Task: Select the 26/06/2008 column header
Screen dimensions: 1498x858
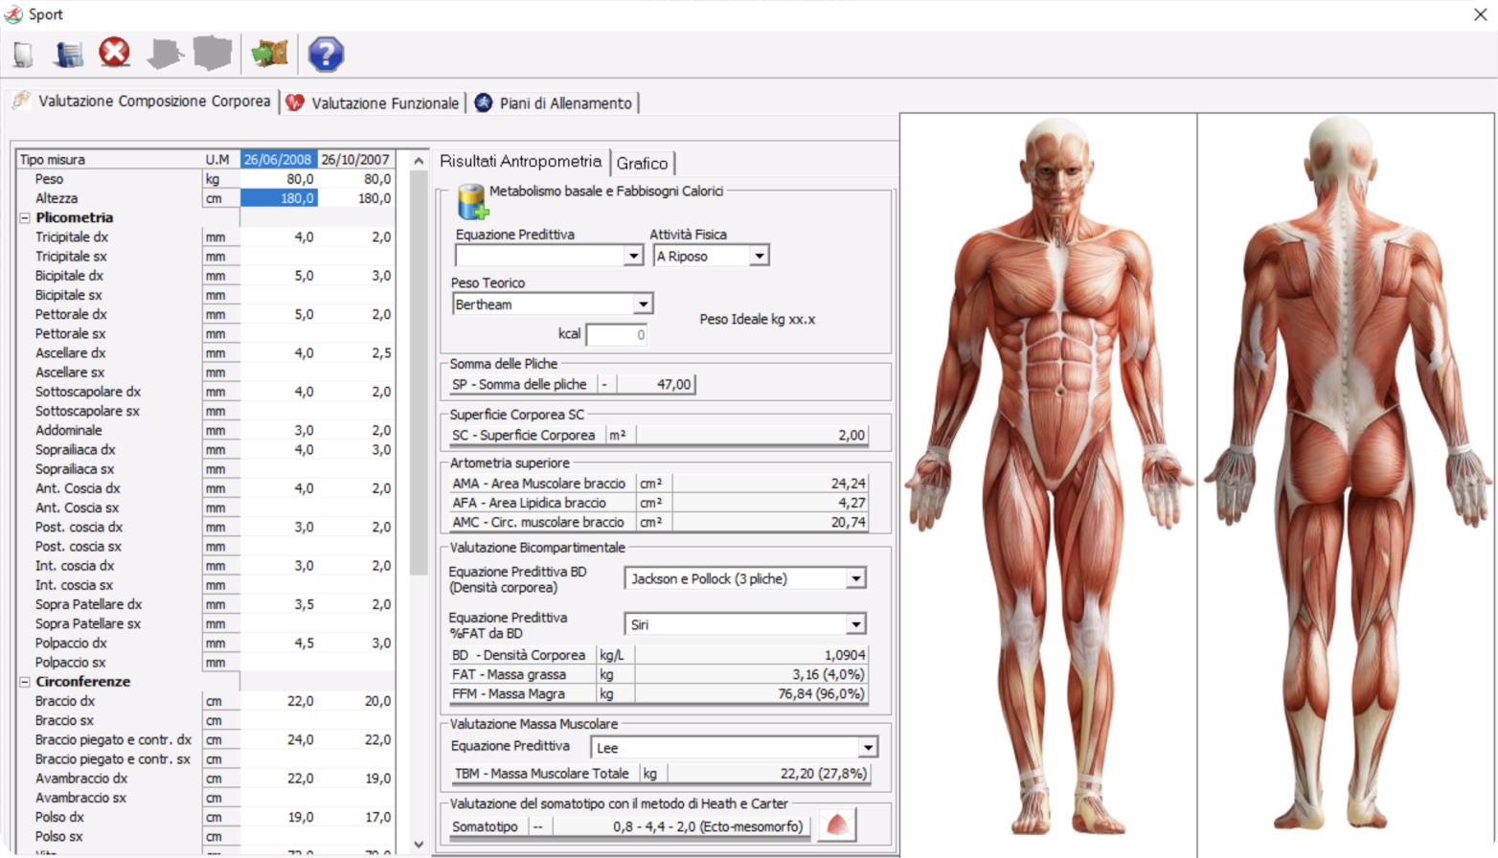Action: point(278,160)
